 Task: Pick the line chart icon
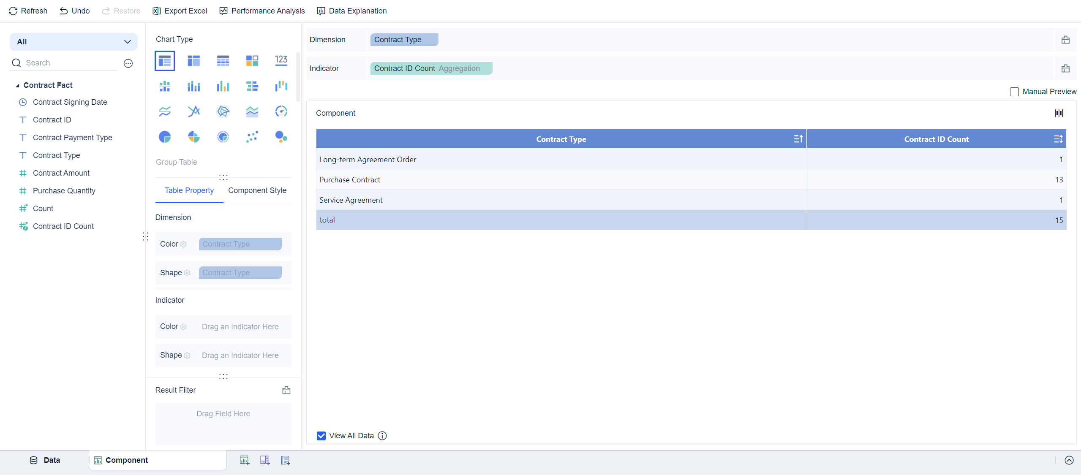[x=165, y=111]
